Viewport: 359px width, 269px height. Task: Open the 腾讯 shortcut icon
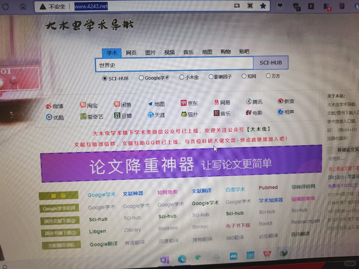click(x=248, y=101)
